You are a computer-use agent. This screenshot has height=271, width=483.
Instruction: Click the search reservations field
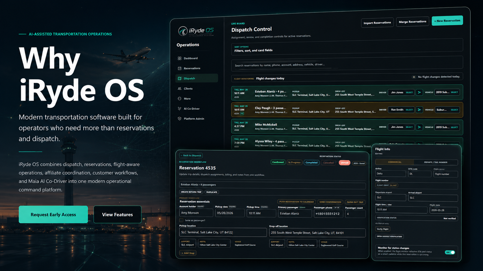347,64
